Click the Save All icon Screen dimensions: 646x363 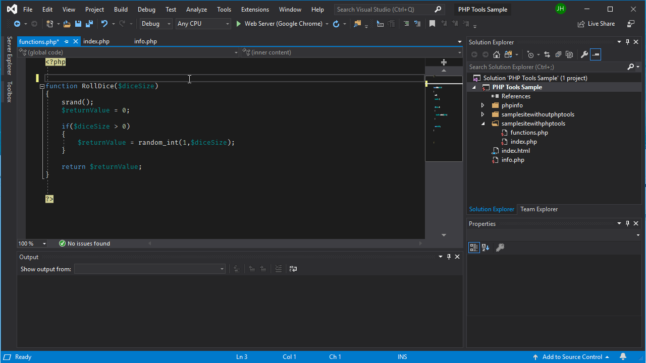[x=89, y=24]
